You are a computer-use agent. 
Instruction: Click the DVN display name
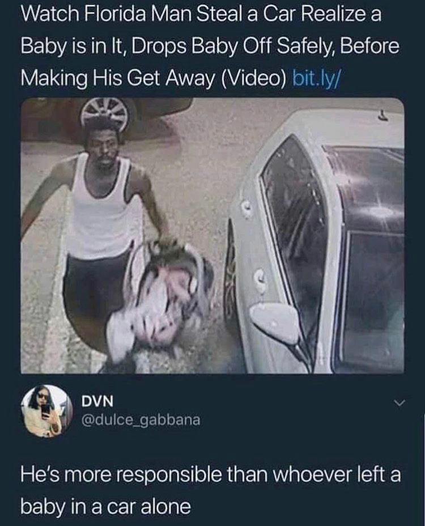[x=97, y=401]
